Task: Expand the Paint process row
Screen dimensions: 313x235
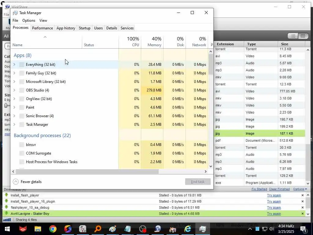Action: click(x=14, y=107)
